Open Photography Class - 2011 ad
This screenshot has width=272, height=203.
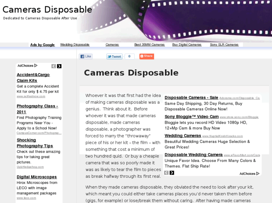[x=37, y=109]
